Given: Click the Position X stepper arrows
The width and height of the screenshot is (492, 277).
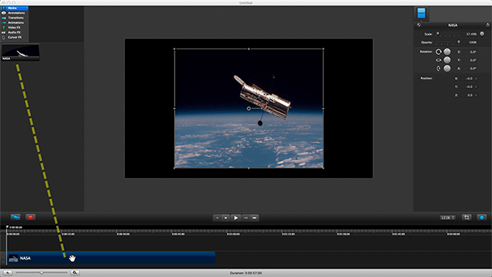Looking at the screenshot, I should click(x=476, y=79).
